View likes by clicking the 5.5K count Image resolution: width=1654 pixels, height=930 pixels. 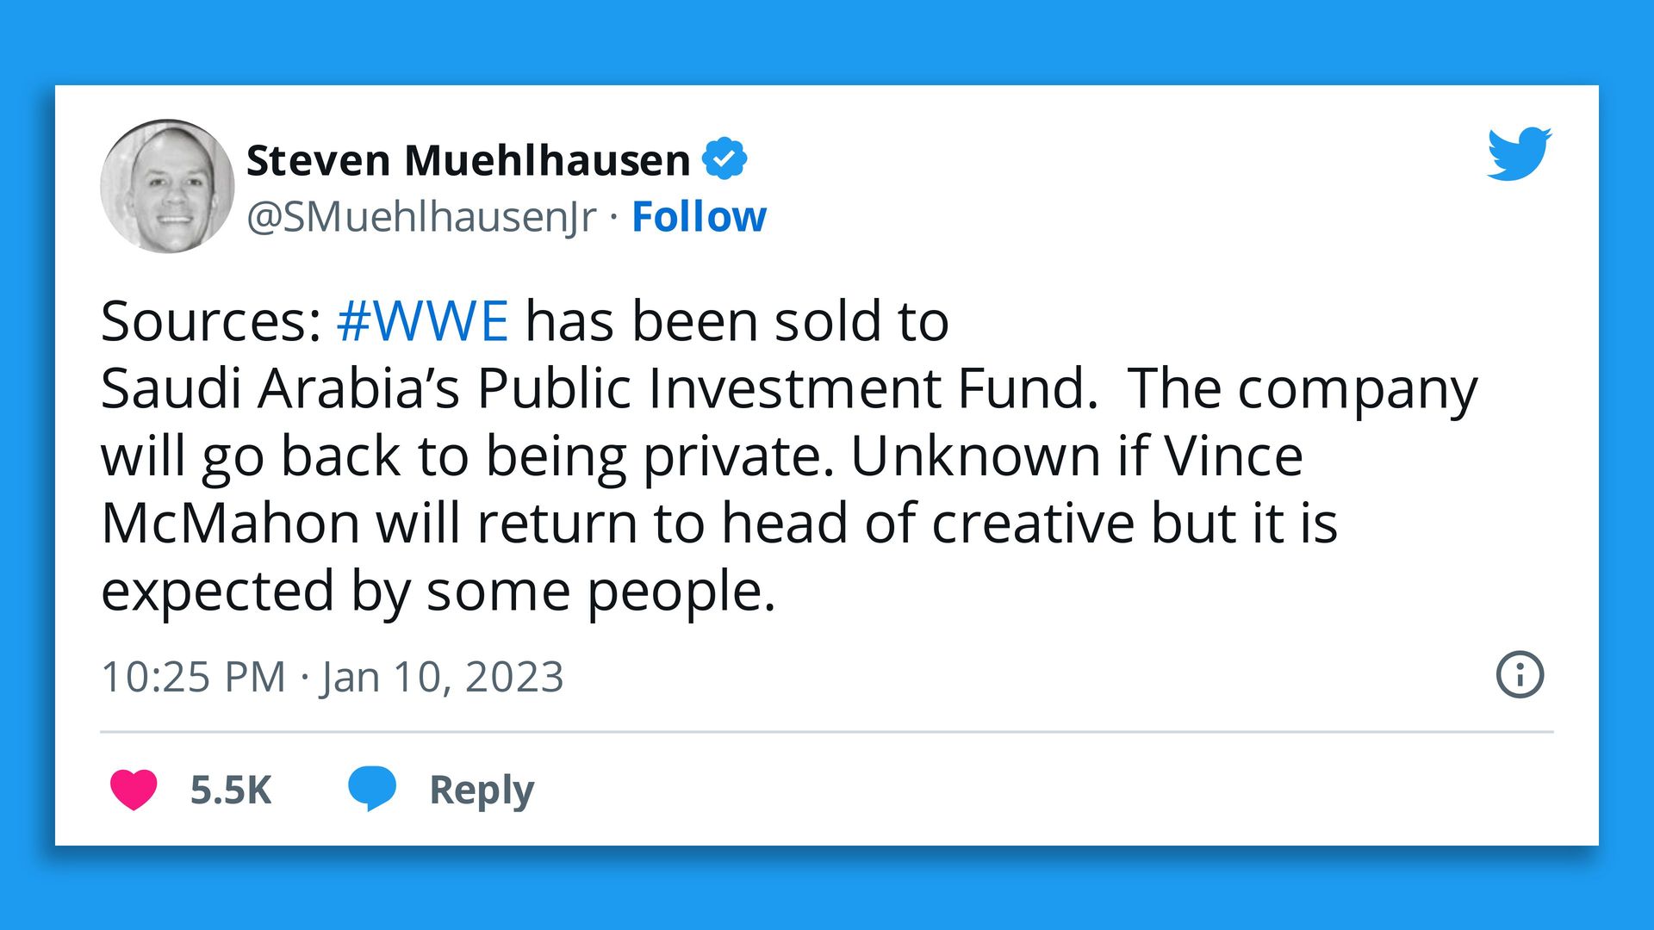(228, 787)
